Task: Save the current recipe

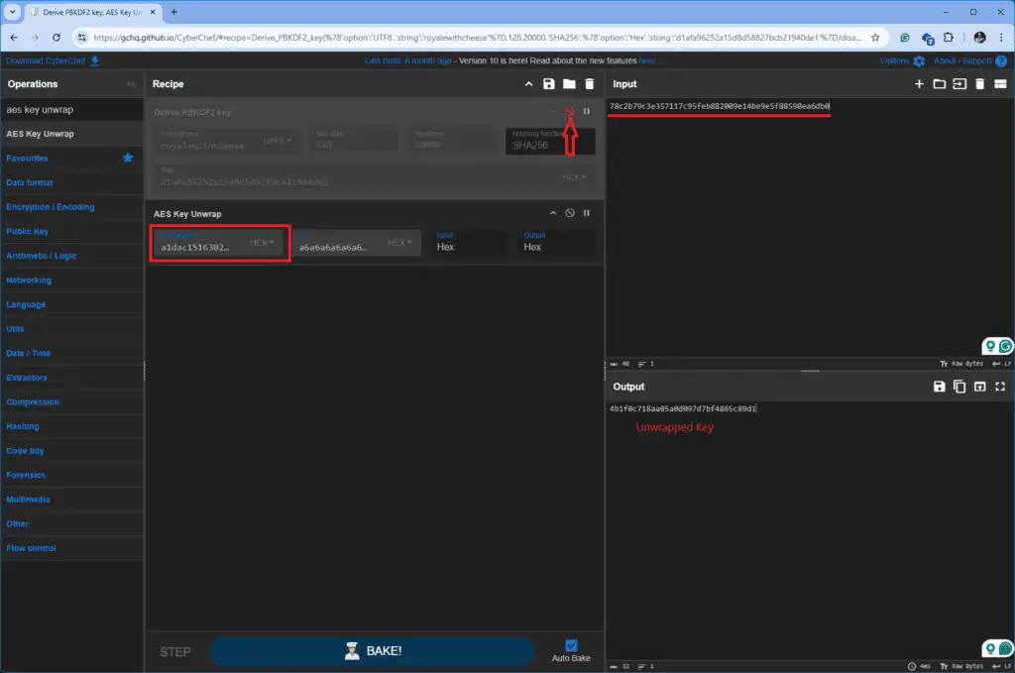Action: tap(549, 84)
